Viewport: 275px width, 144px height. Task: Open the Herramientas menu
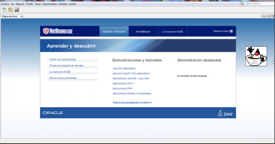coord(50,4)
